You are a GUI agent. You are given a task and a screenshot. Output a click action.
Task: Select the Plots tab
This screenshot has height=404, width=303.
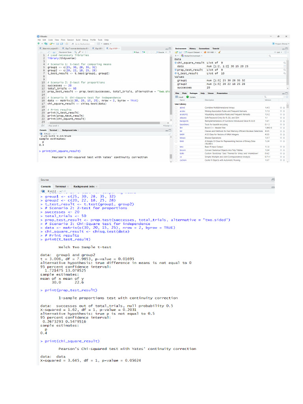[x=184, y=93]
